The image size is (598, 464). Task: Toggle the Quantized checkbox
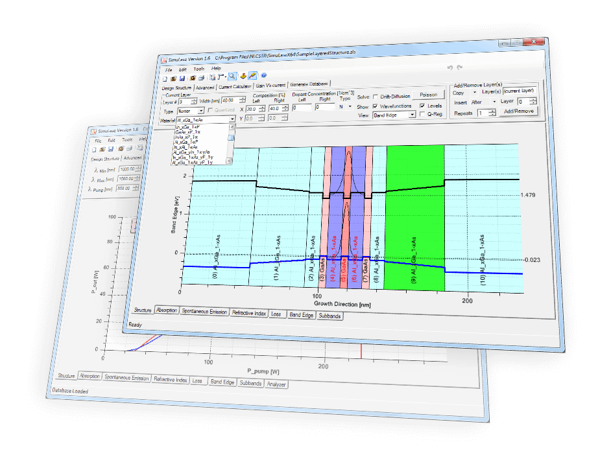pyautogui.click(x=210, y=110)
